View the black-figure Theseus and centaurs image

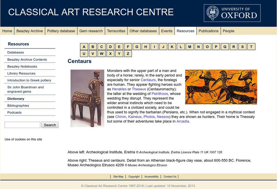[x=221, y=87]
